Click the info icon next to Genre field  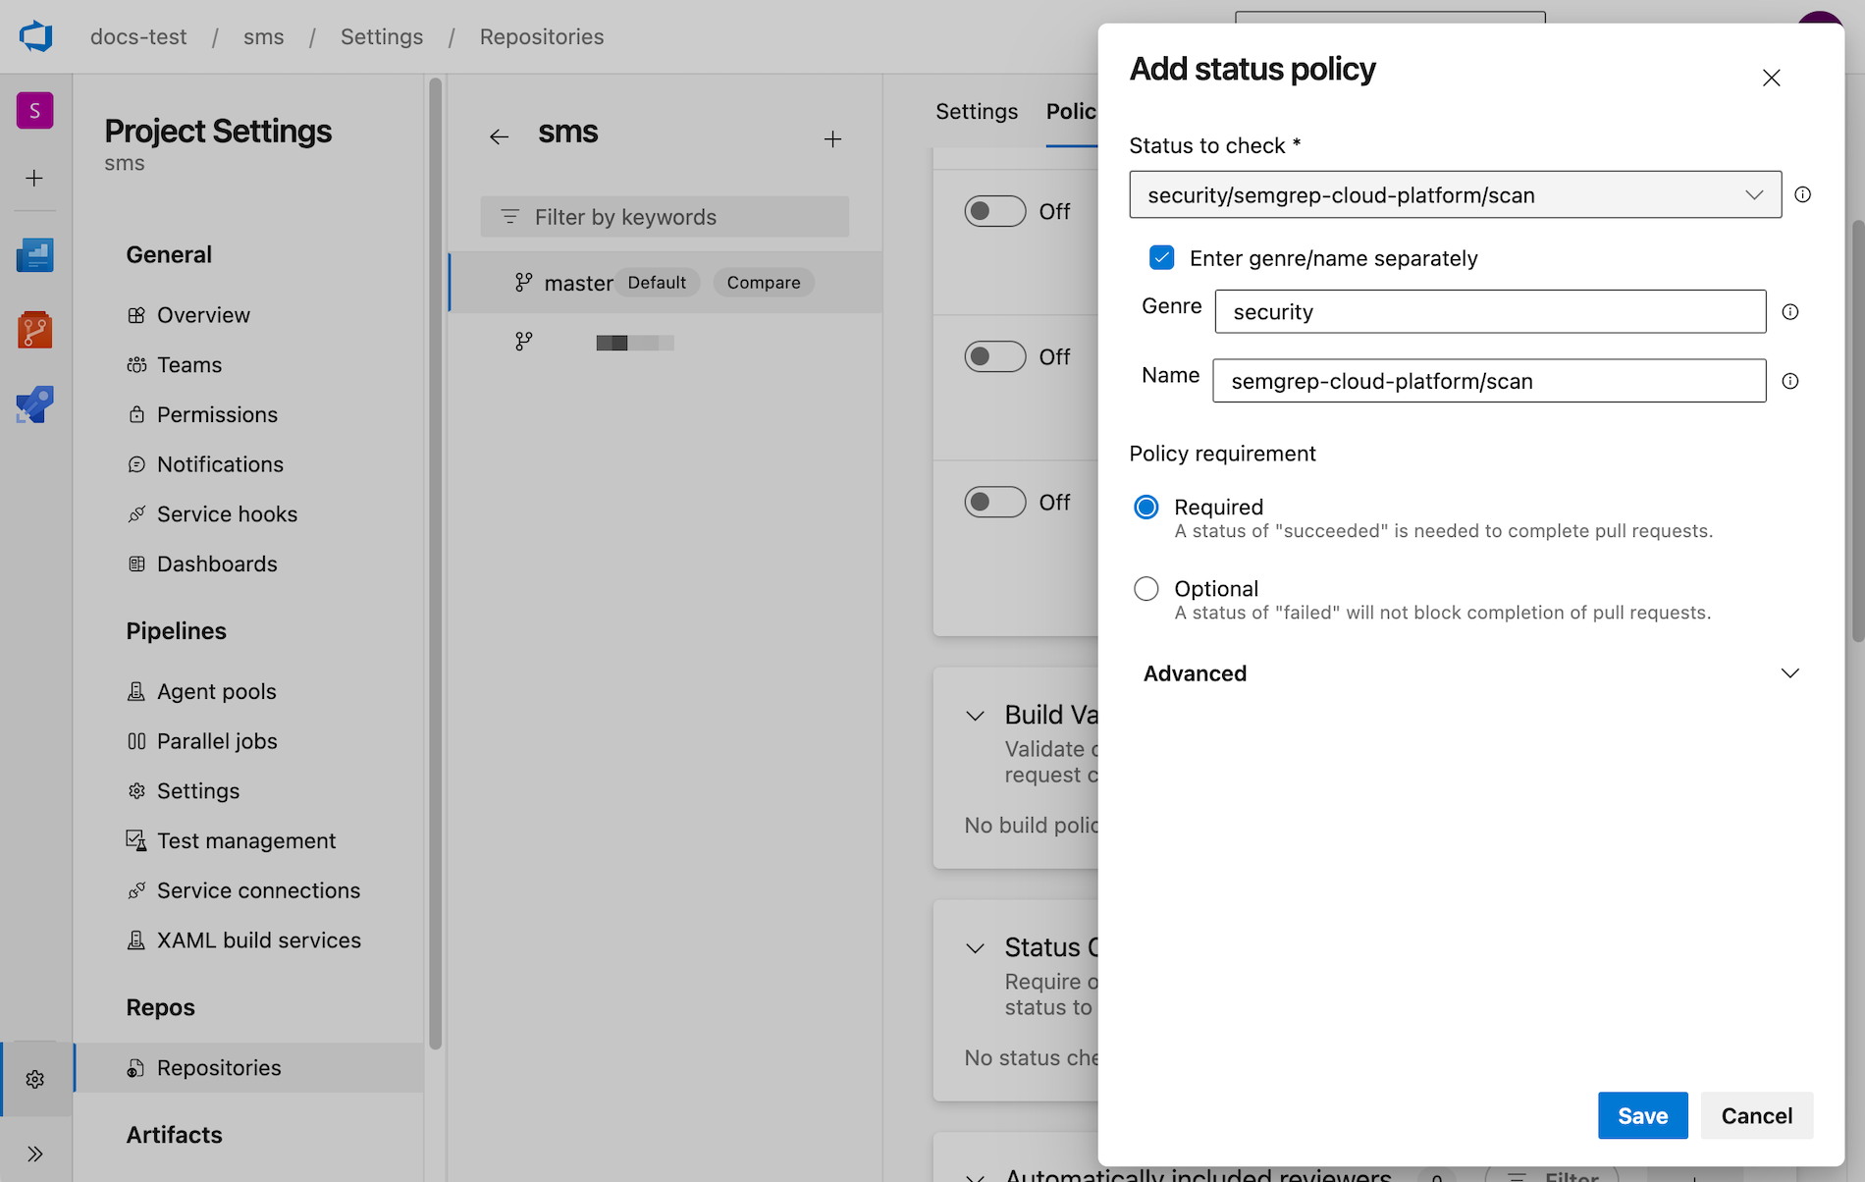pos(1790,312)
